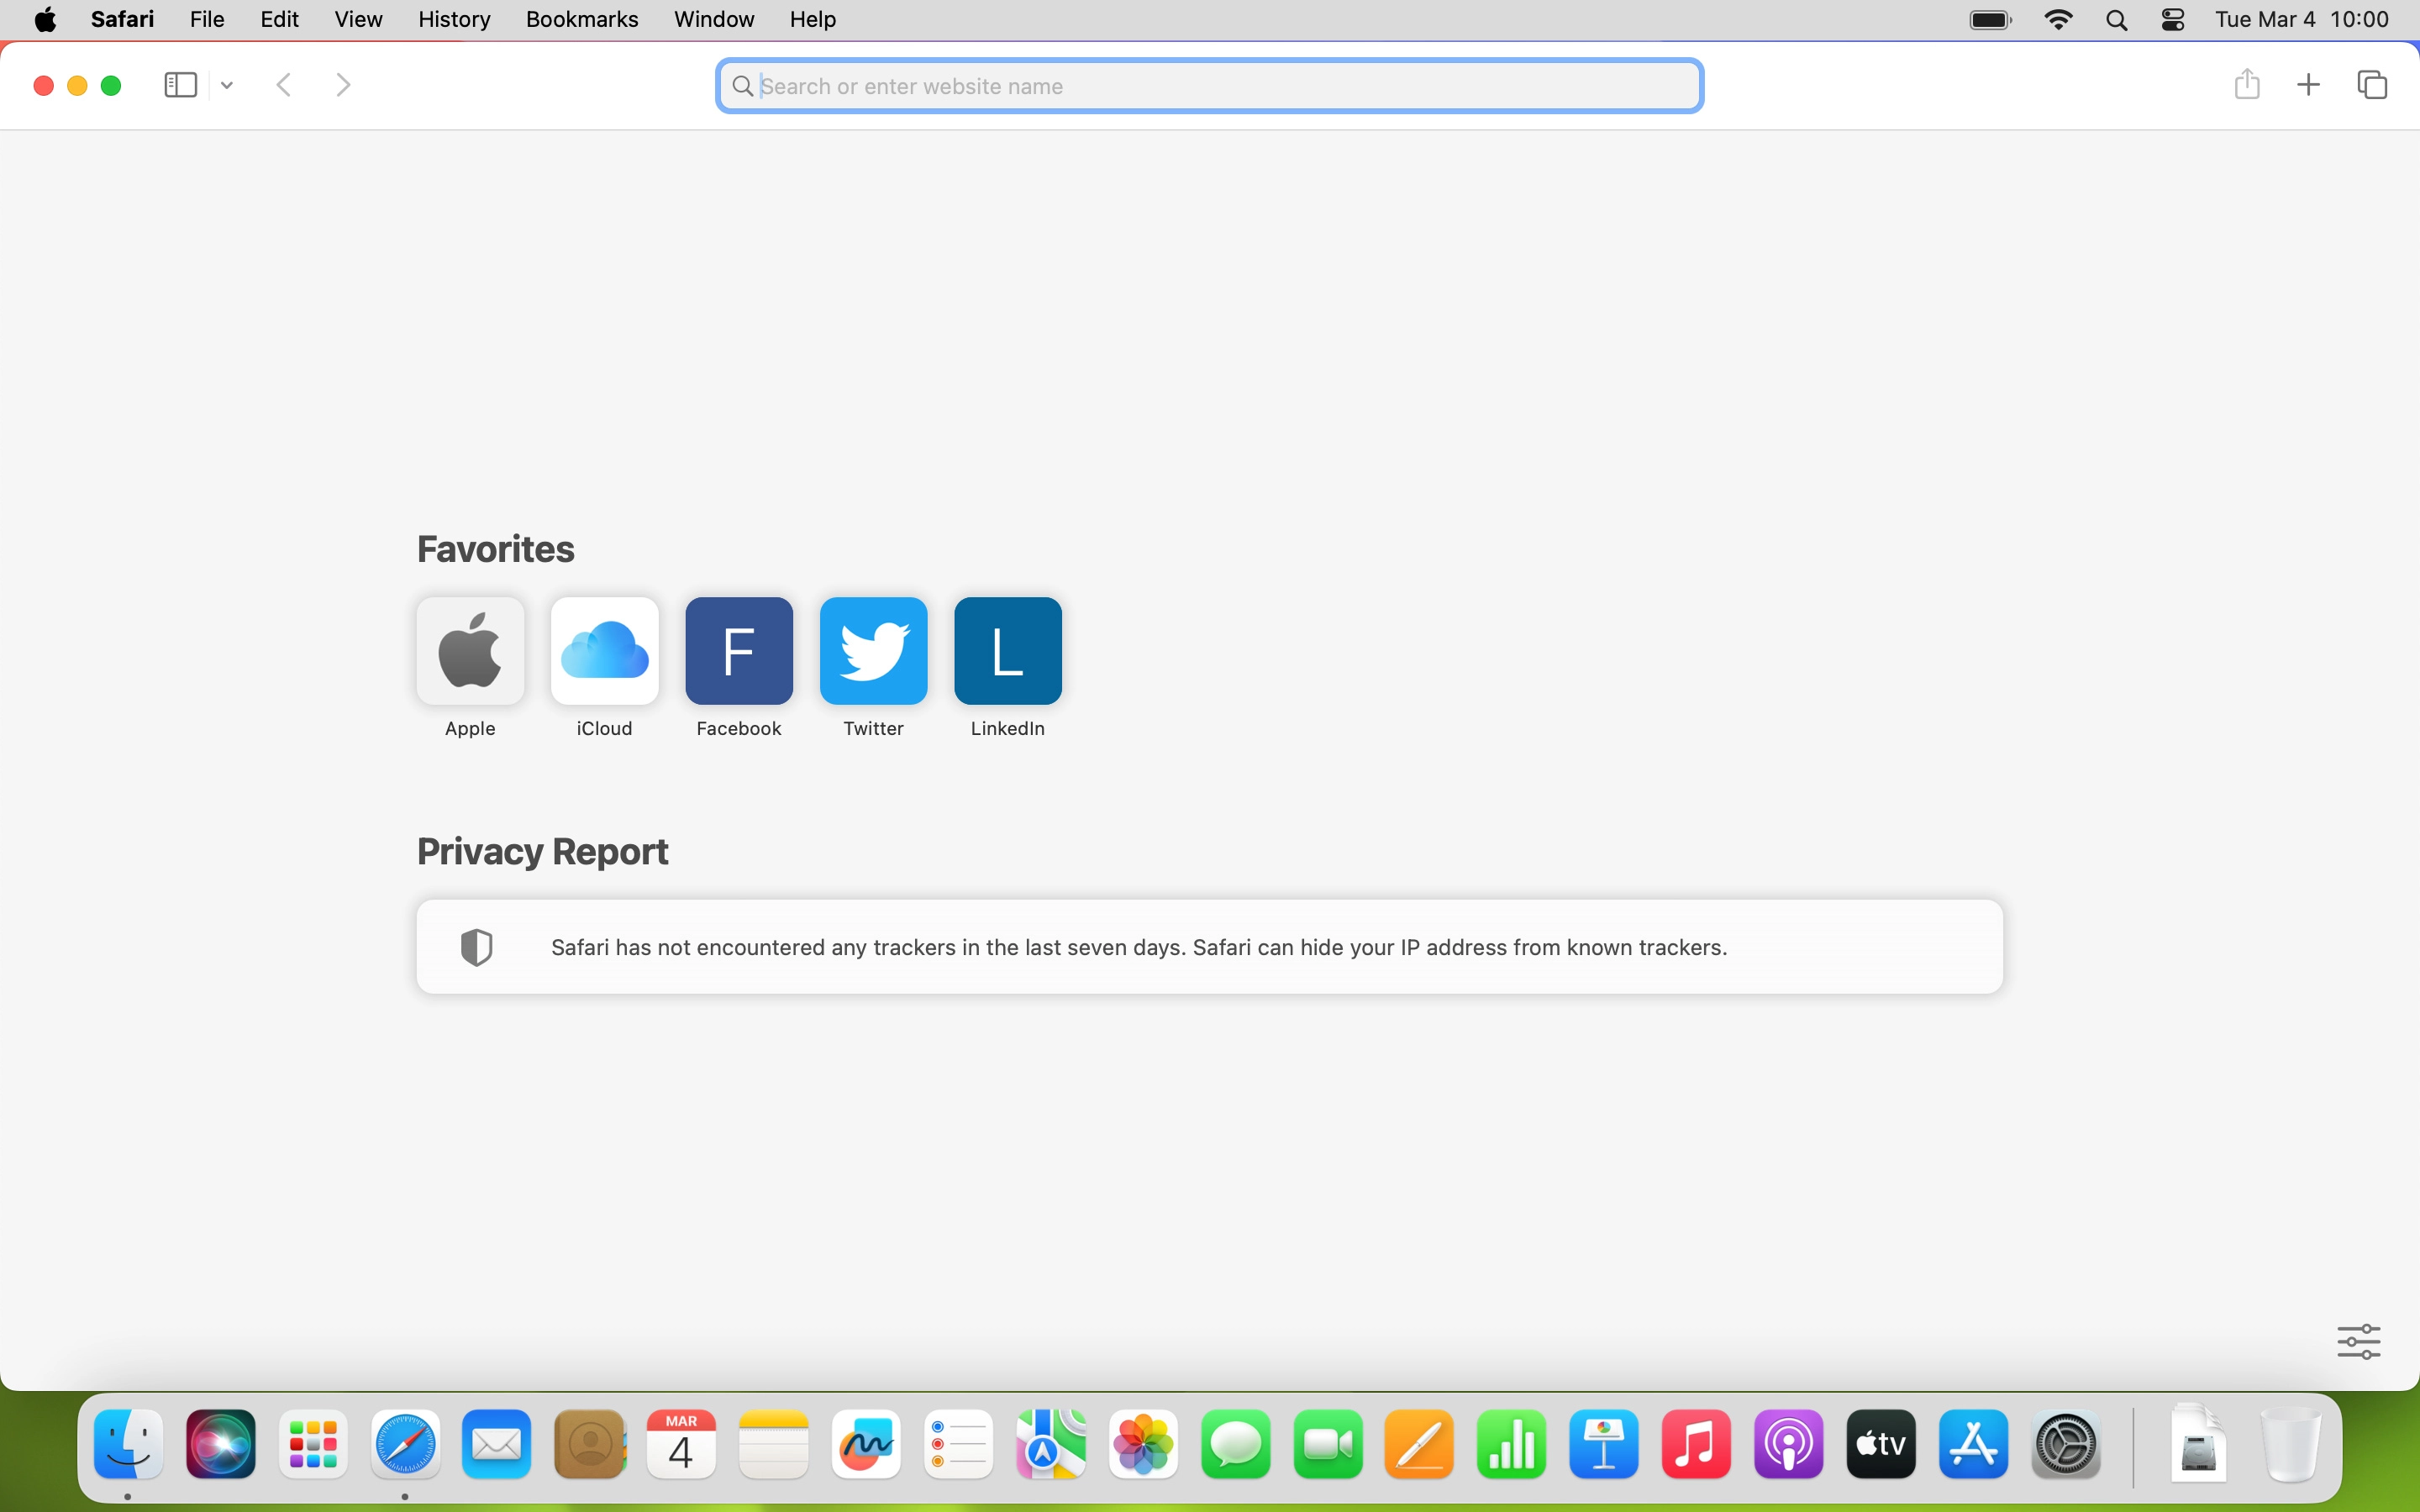Expand the sidebar tab group dropdown chevron
Image resolution: width=2420 pixels, height=1512 pixels.
point(227,86)
